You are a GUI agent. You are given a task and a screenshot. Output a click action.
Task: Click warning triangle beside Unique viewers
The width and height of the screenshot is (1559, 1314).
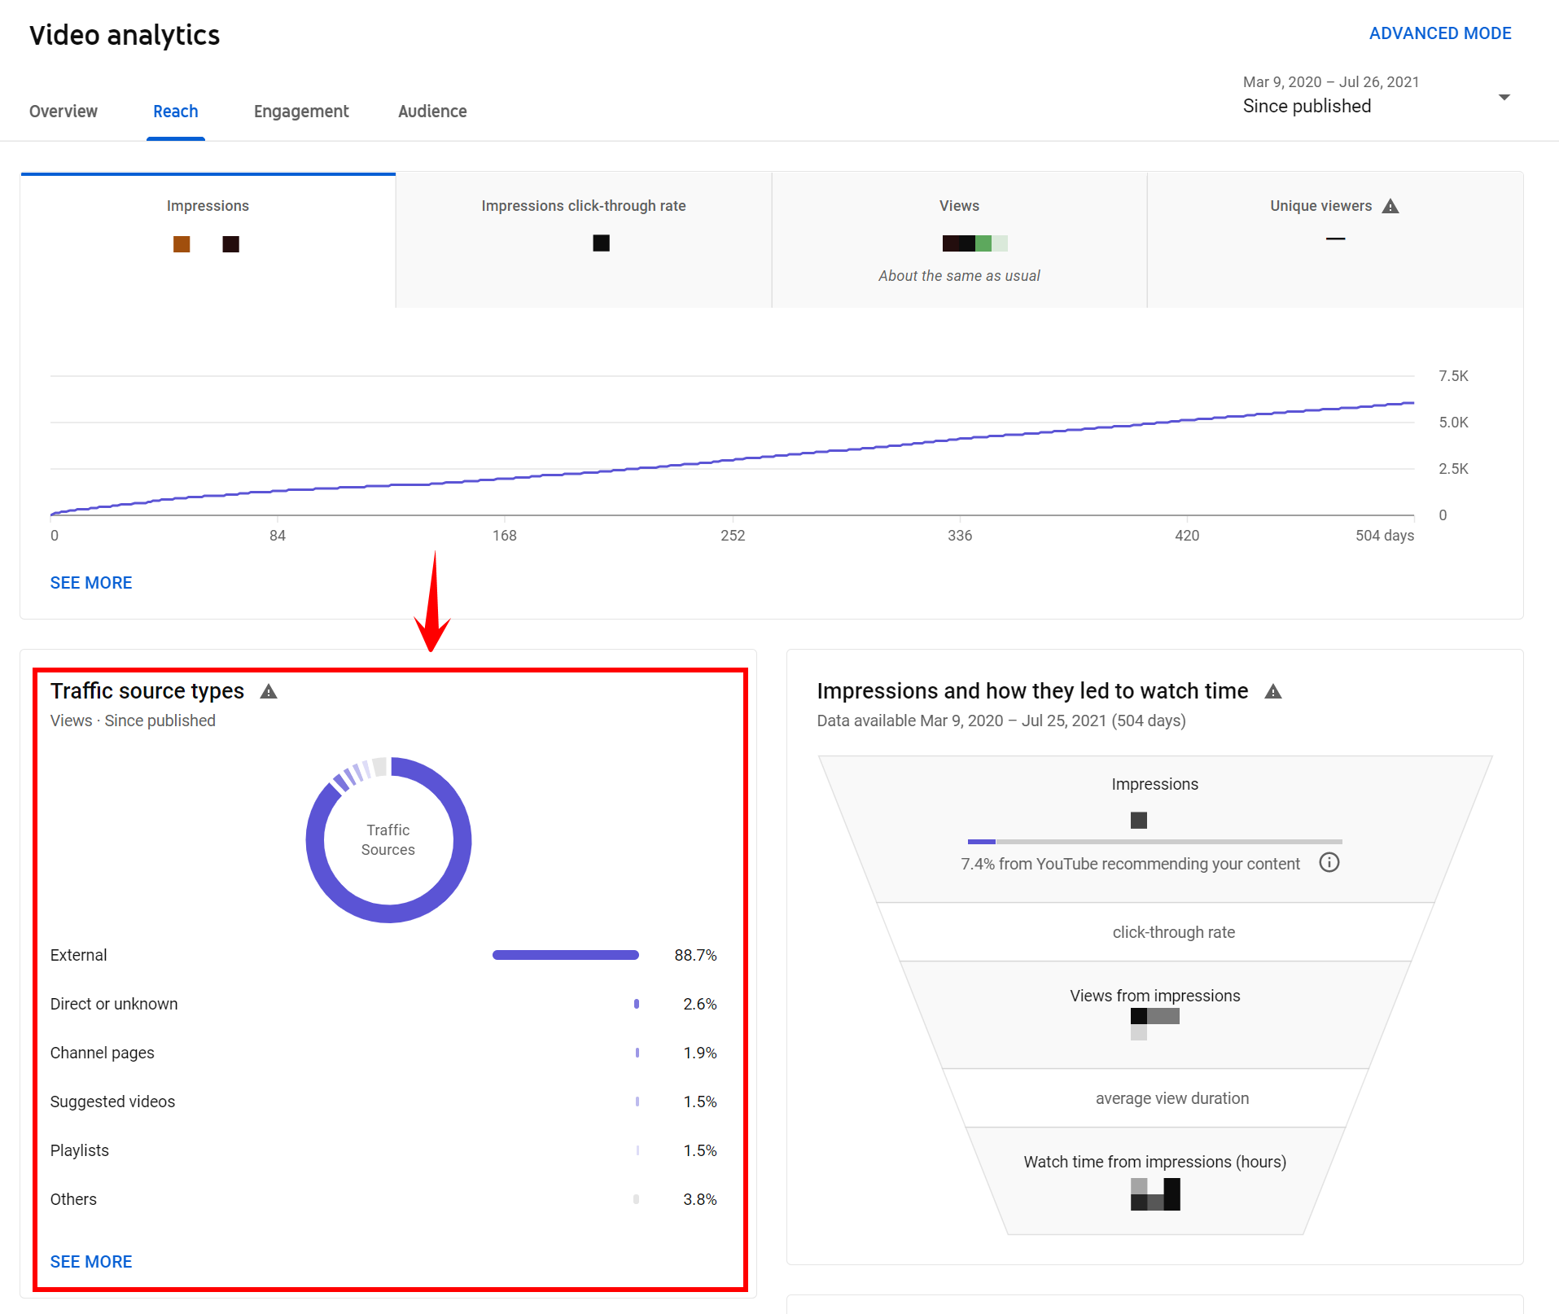point(1390,207)
